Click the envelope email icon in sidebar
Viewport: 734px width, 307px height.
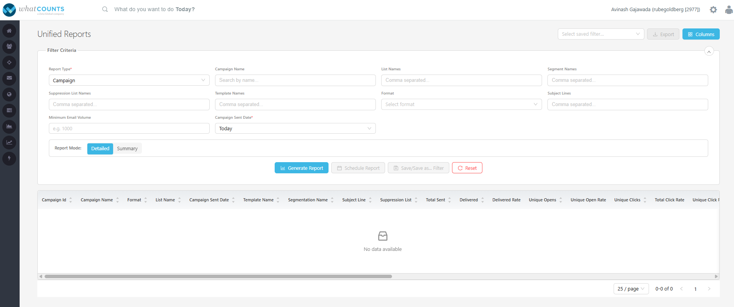point(9,78)
